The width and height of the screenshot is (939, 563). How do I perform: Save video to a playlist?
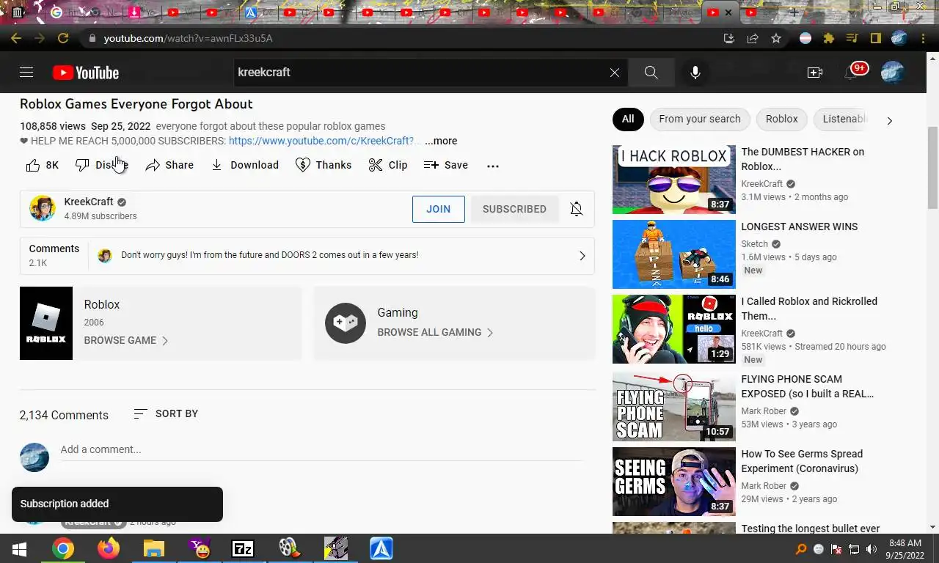446,165
